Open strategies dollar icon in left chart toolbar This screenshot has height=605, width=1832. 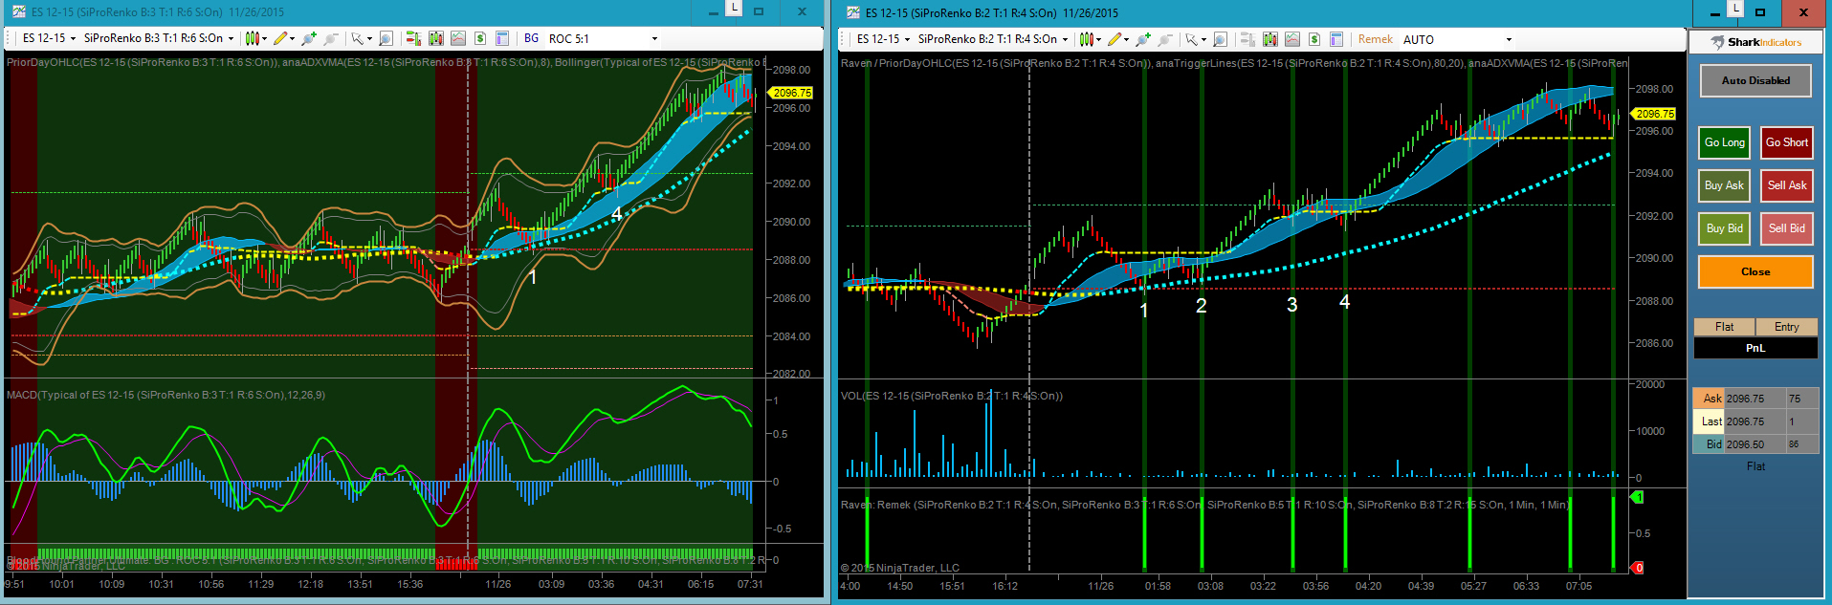coord(480,38)
